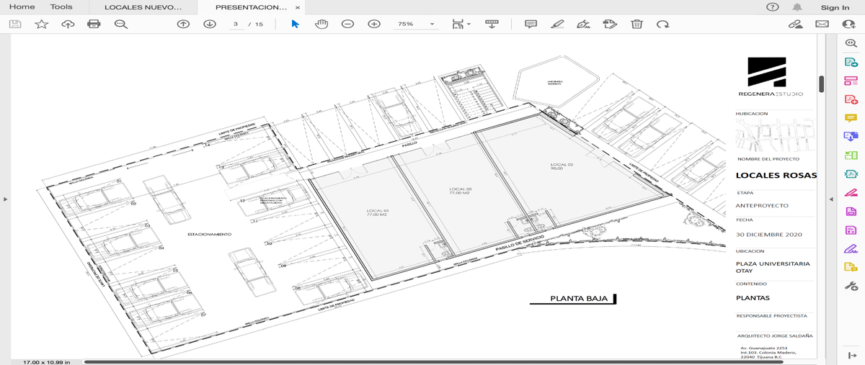The image size is (865, 365).
Task: Click the Selection arrow tool
Action: tap(295, 24)
